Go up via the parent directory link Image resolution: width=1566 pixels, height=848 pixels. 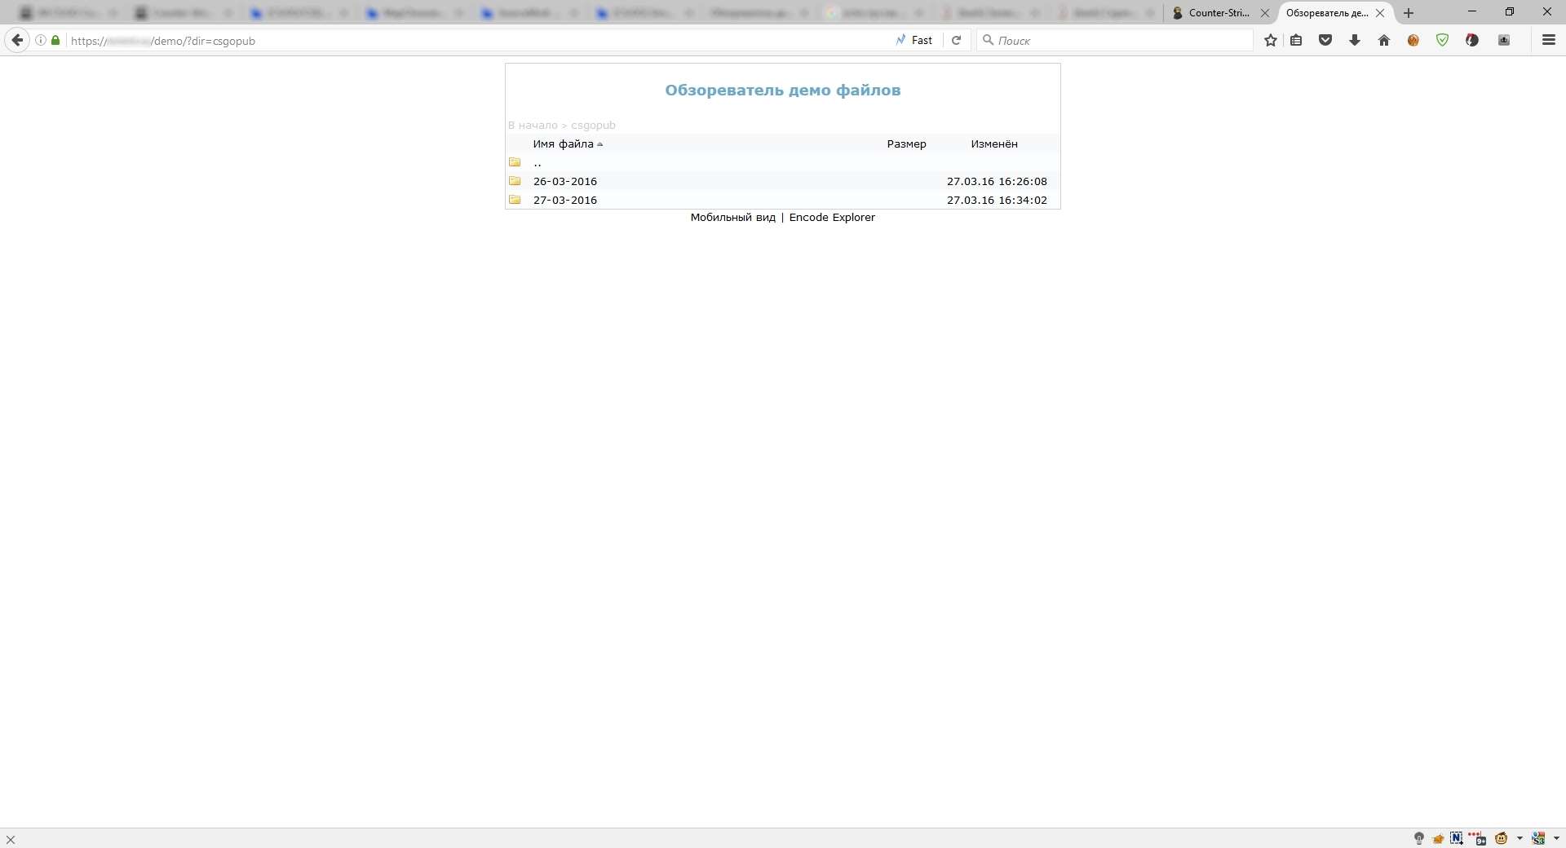[537, 162]
